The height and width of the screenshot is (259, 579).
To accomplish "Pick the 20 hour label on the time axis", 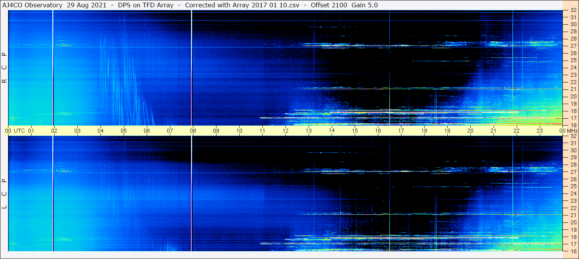I will 470,131.
